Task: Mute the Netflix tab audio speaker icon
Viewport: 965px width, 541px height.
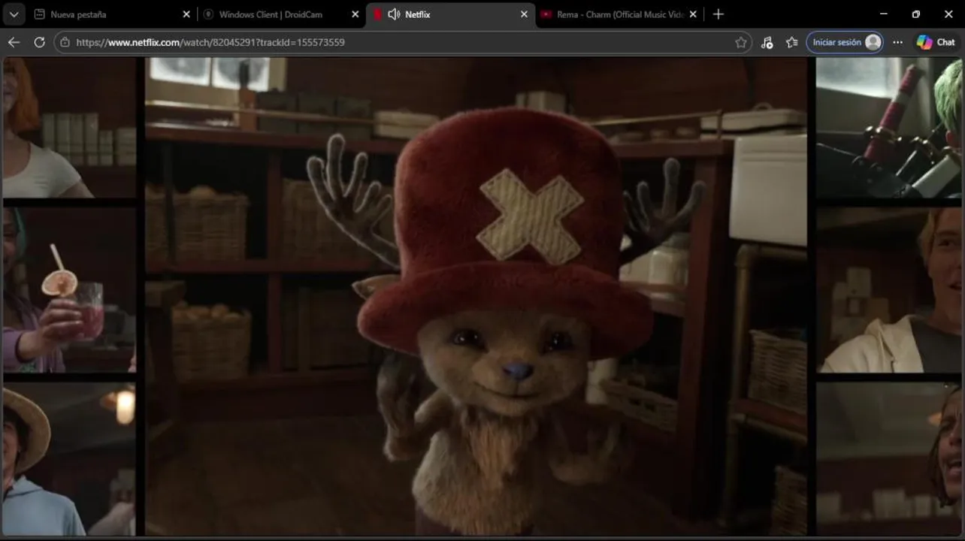Action: (x=394, y=14)
